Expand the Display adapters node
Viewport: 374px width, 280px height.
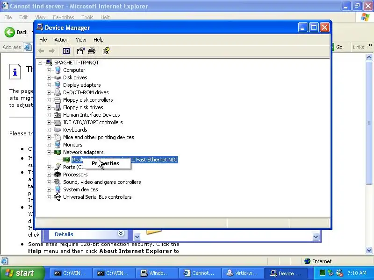point(49,85)
